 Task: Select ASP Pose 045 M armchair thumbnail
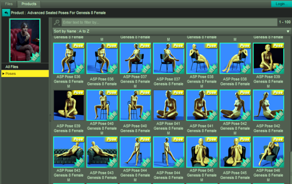pyautogui.click(x=202, y=152)
